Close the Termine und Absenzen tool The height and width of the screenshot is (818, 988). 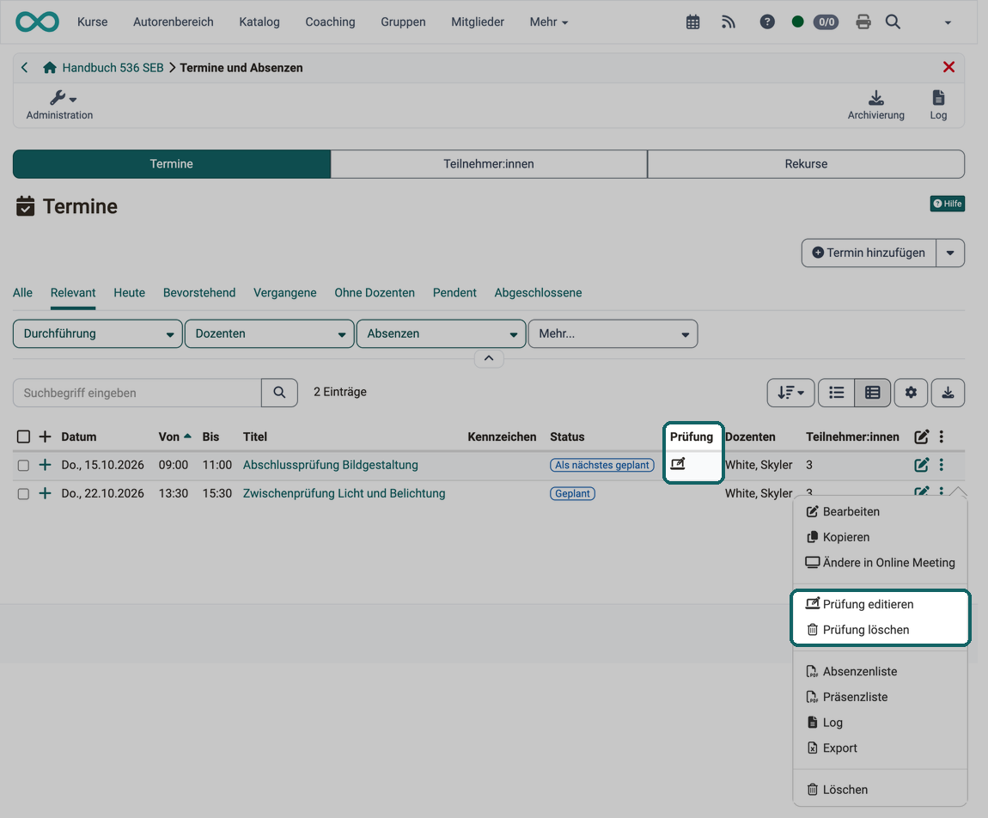click(x=948, y=67)
